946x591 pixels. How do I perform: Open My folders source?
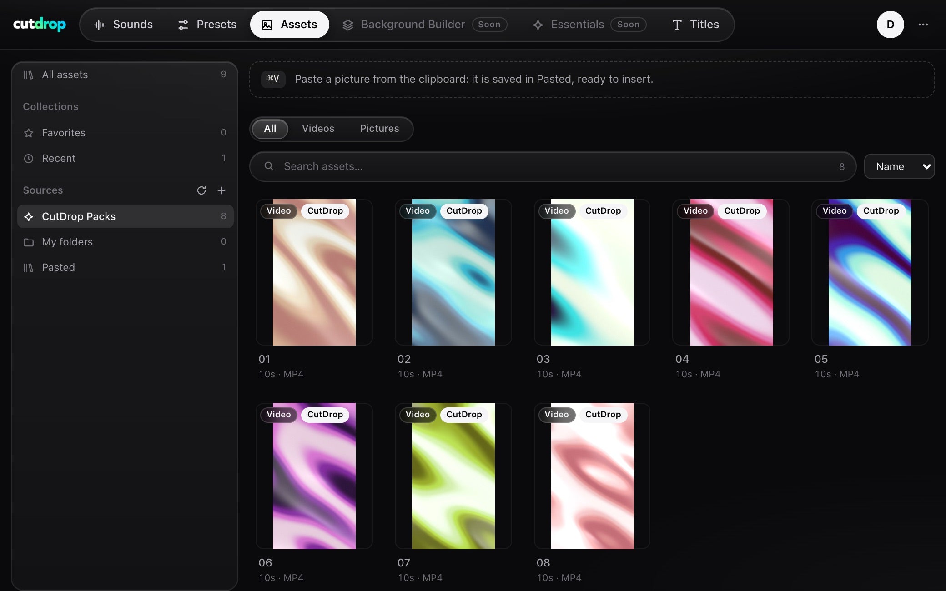tap(125, 242)
